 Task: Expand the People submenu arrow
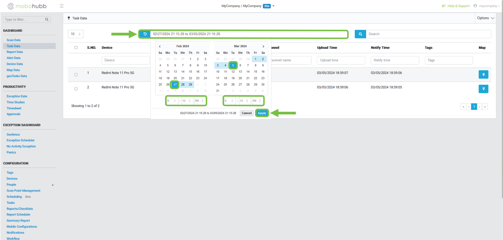point(53,185)
